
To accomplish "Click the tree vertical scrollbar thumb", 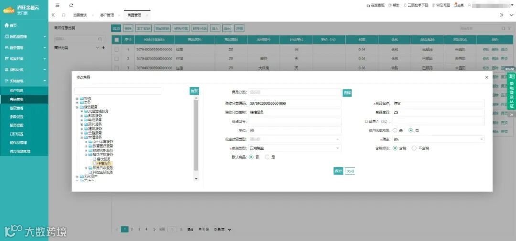I will tap(196, 135).
